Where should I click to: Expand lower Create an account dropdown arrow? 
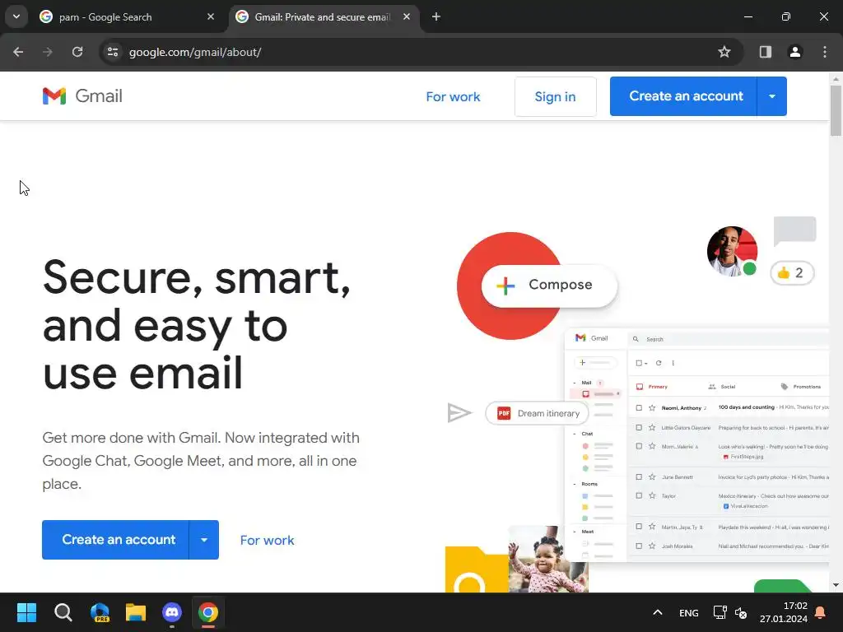tap(204, 540)
